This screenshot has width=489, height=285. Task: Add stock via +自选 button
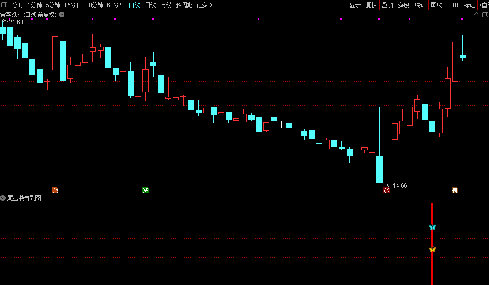pos(484,5)
